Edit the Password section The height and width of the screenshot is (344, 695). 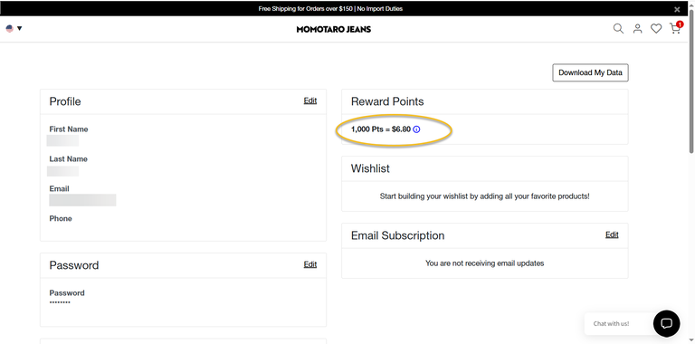(x=310, y=264)
